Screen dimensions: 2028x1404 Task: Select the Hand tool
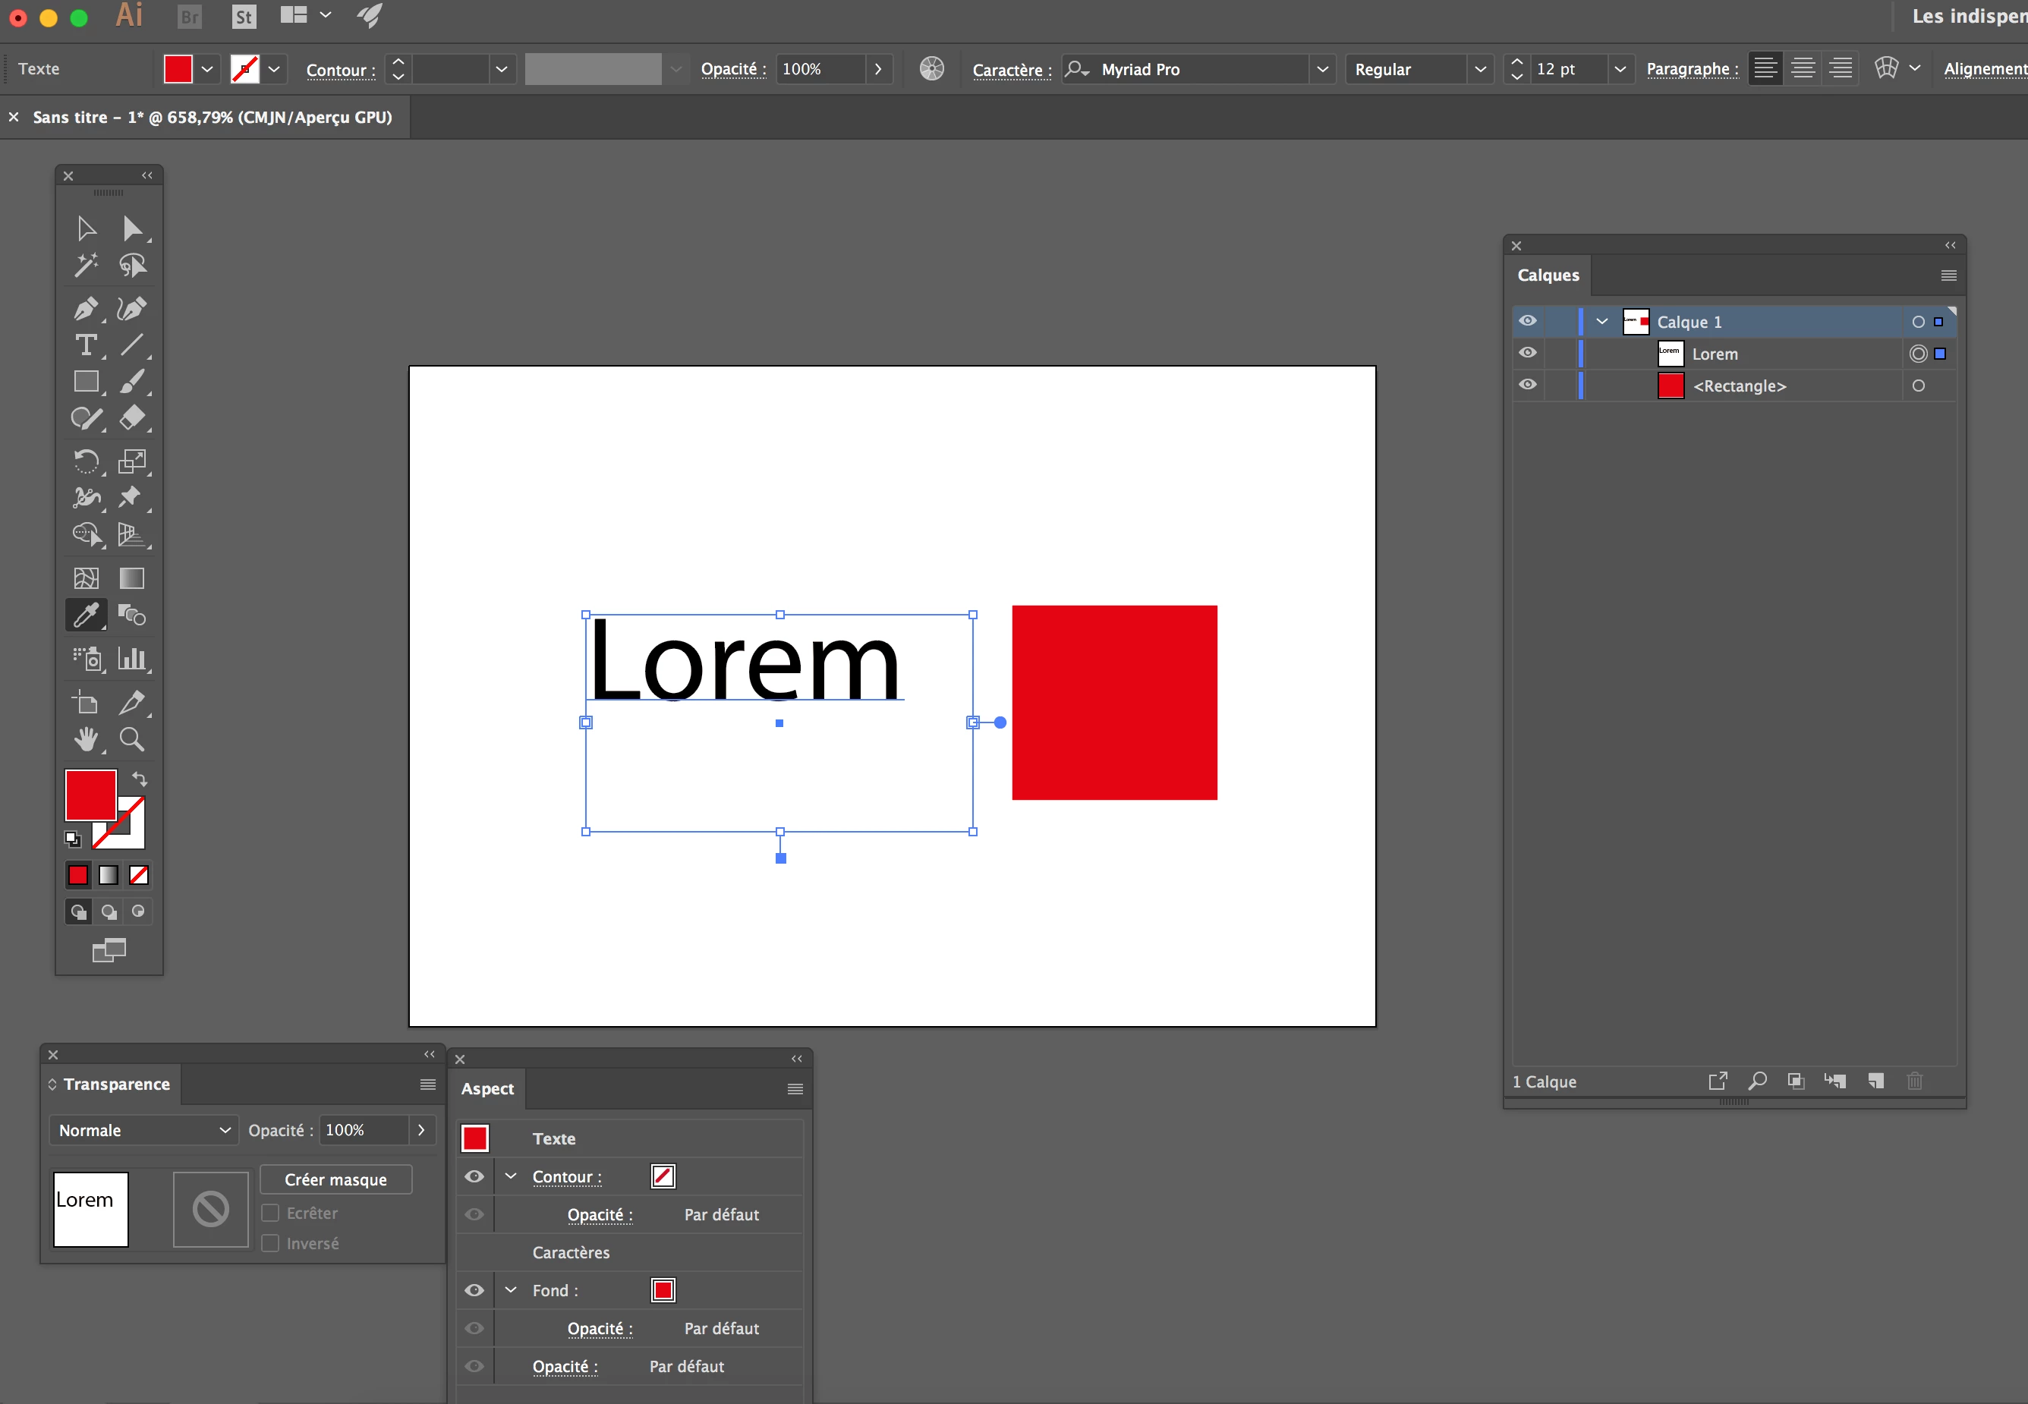pos(87,739)
